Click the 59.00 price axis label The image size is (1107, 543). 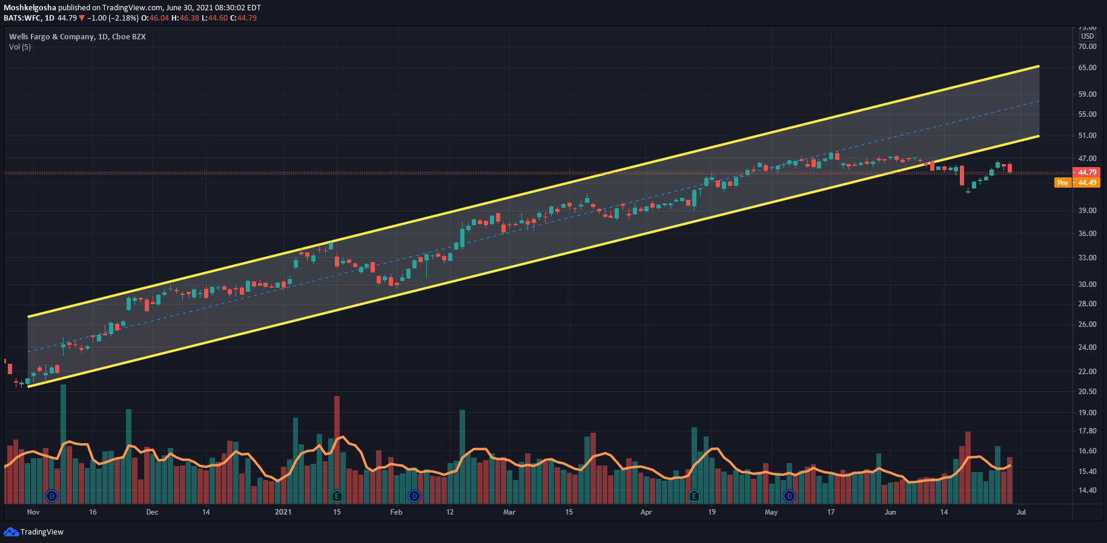tap(1088, 94)
